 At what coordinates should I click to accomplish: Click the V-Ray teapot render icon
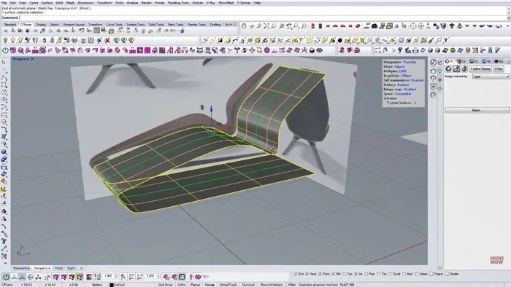(x=433, y=71)
